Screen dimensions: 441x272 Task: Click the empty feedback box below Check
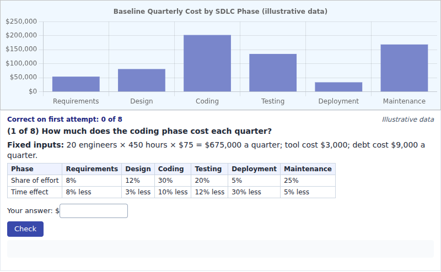(x=220, y=249)
